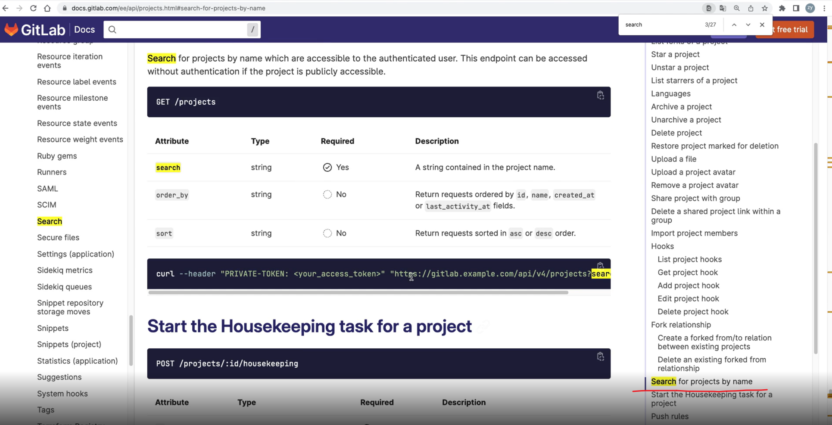Jump to Share project with group

[x=695, y=199]
